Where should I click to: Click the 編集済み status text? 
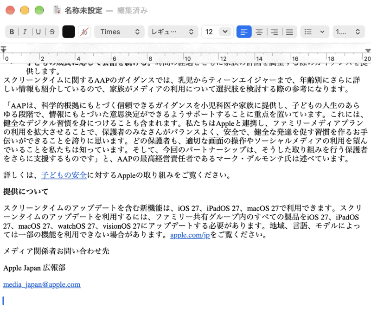132,10
